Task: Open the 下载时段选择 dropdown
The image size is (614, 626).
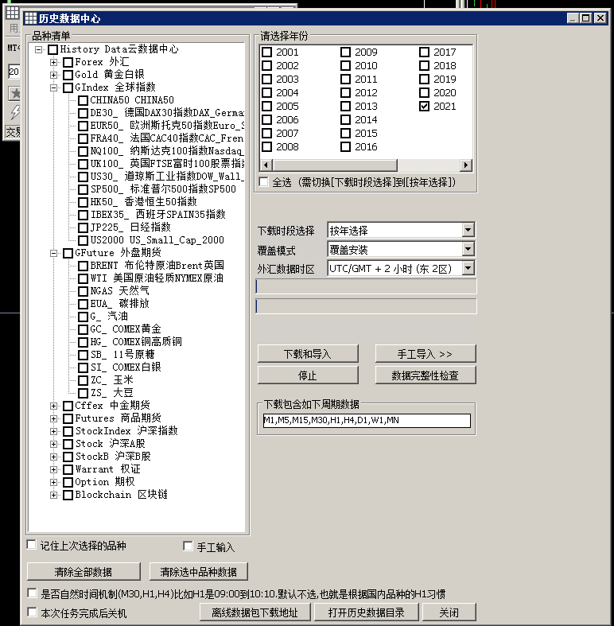Action: (468, 231)
